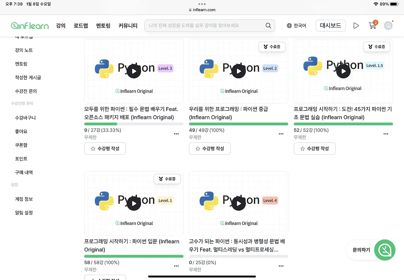Open course title 프로그래밍 시작하기 : 파이썬 입문
This screenshot has width=404, height=280.
click(x=132, y=246)
